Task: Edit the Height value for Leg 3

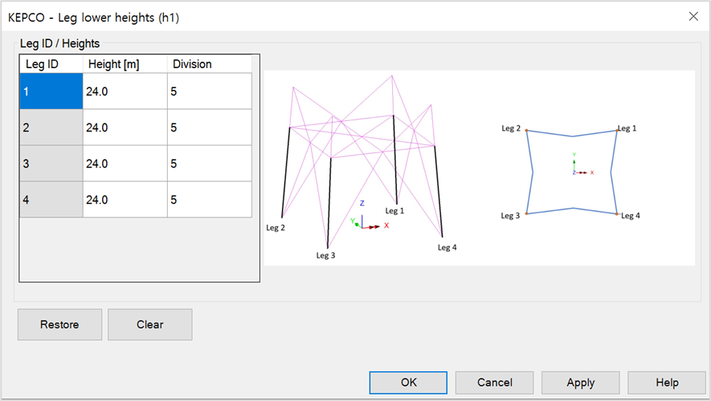Action: pos(125,164)
